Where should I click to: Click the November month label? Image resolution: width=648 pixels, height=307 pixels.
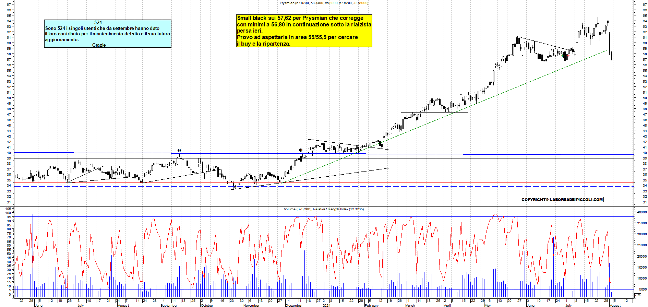[x=251, y=305]
